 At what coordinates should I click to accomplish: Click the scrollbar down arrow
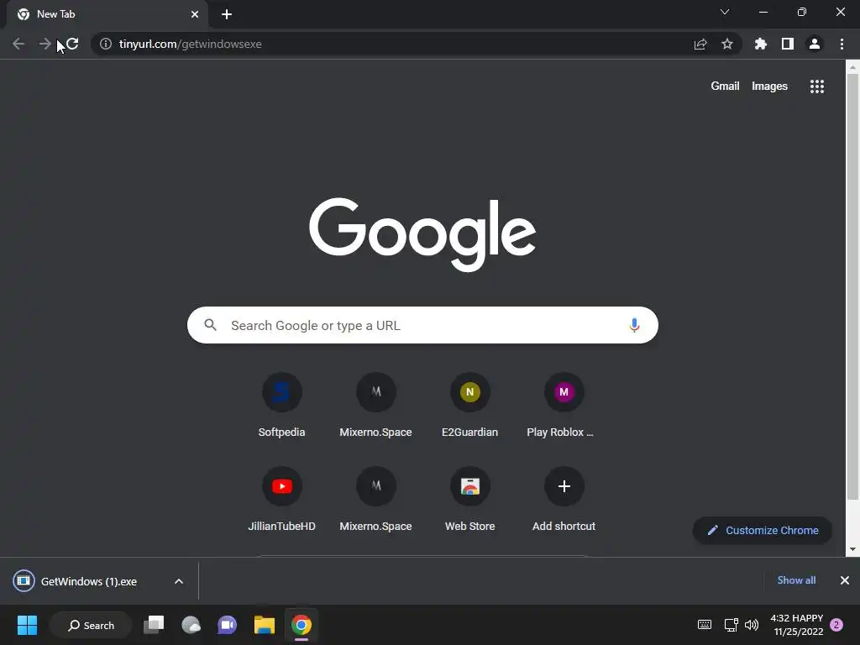point(852,549)
